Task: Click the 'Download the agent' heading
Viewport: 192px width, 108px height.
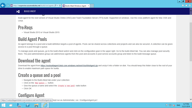Action: point(34,61)
